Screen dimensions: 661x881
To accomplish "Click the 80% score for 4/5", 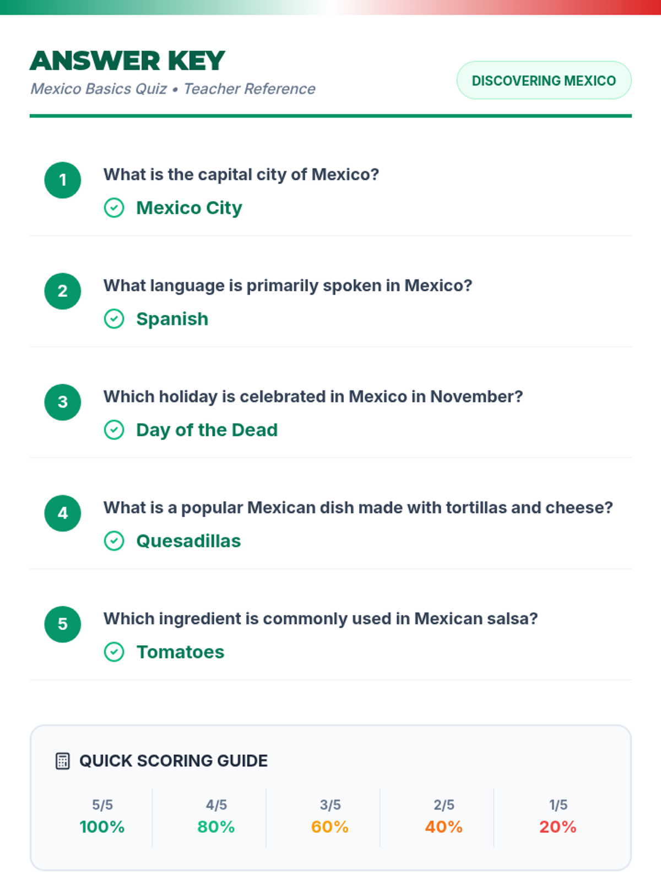I will [x=216, y=826].
